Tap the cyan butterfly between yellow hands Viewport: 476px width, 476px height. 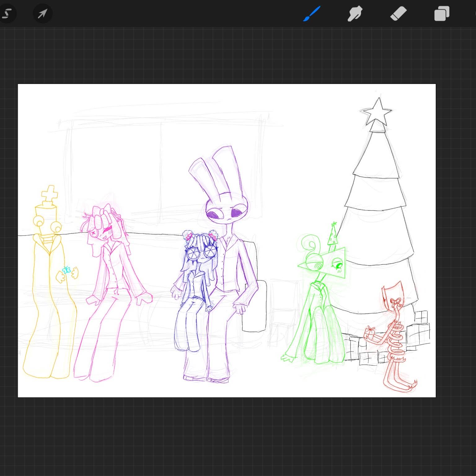click(66, 270)
